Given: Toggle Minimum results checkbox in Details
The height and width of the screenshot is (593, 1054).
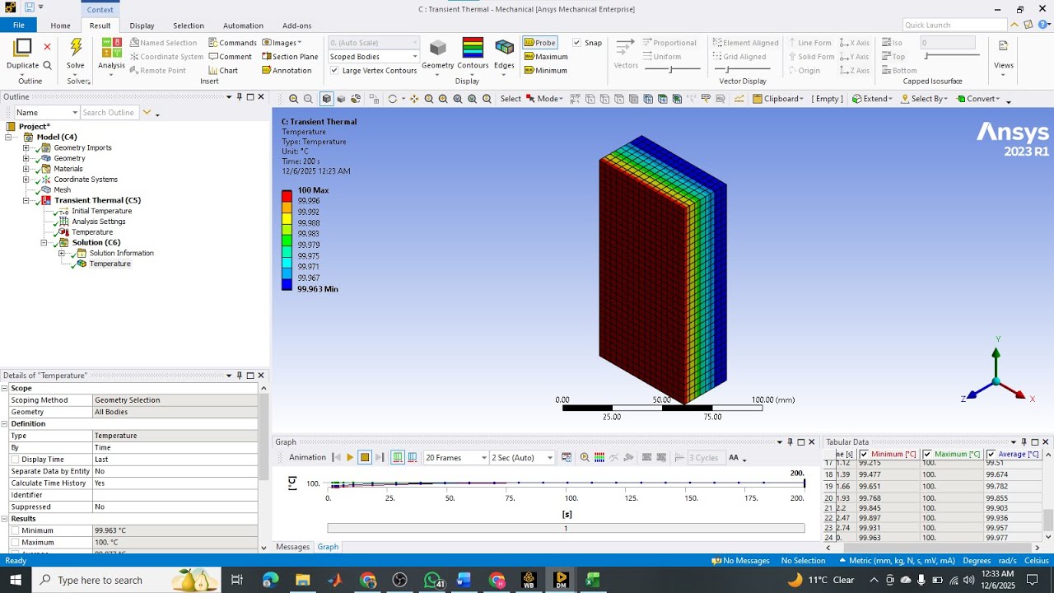Looking at the screenshot, I should tap(15, 531).
